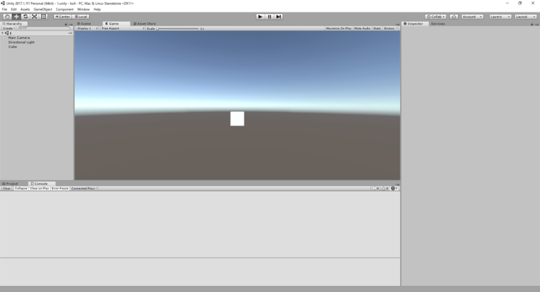
Task: Switch to the Services tab
Action: 437,24
